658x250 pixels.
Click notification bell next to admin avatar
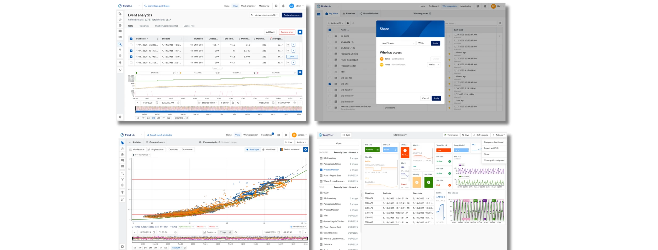[x=283, y=6]
